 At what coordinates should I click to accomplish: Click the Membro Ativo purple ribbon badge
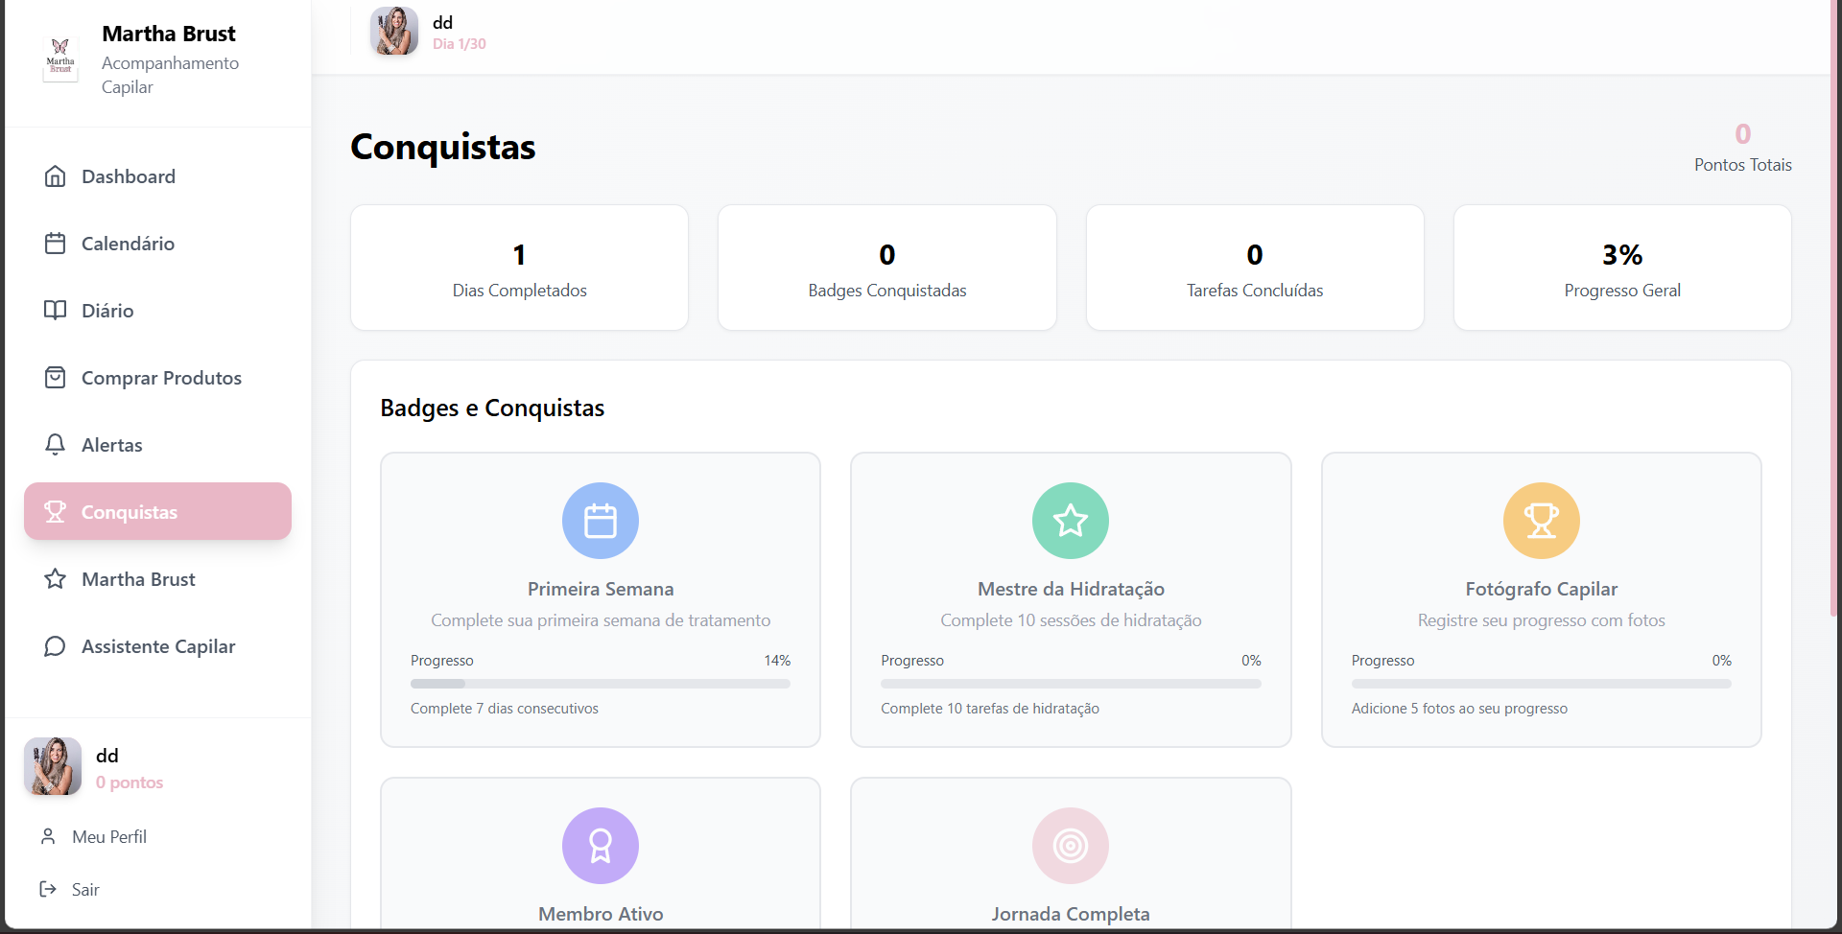coord(601,846)
